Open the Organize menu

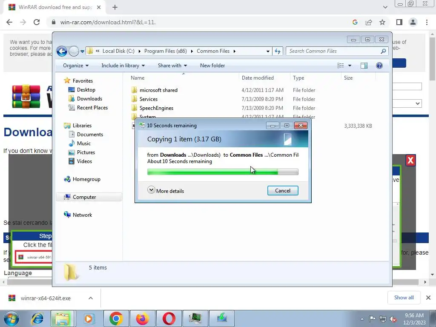(76, 66)
